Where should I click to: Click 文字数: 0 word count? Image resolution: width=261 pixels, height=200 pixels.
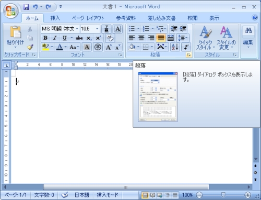[44, 195]
